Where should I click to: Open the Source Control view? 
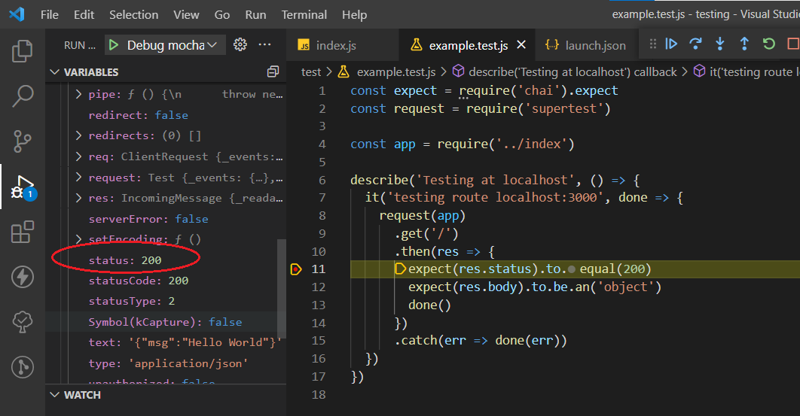[23, 141]
